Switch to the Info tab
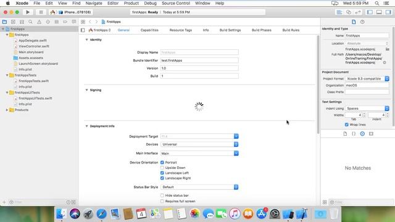This screenshot has height=222, width=395. [x=206, y=30]
